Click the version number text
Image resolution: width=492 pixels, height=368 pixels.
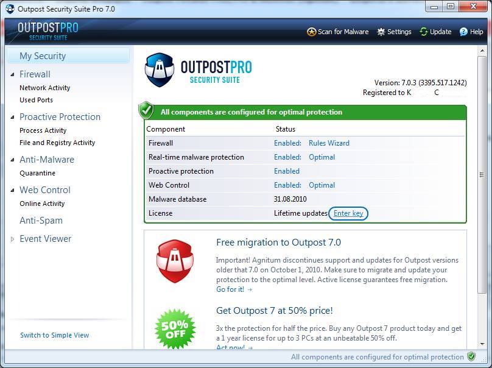coord(421,83)
